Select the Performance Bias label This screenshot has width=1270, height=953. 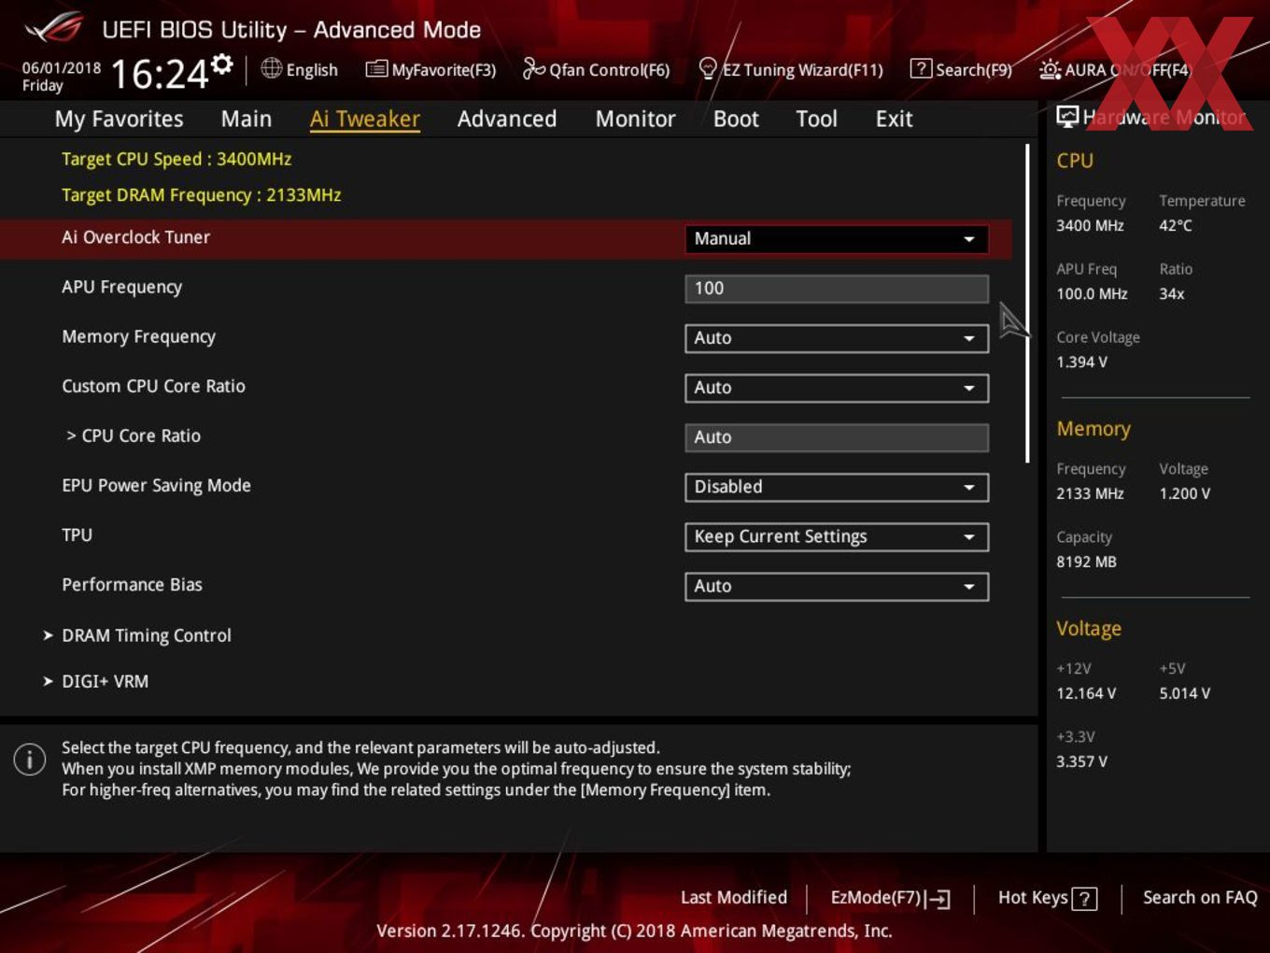(132, 584)
